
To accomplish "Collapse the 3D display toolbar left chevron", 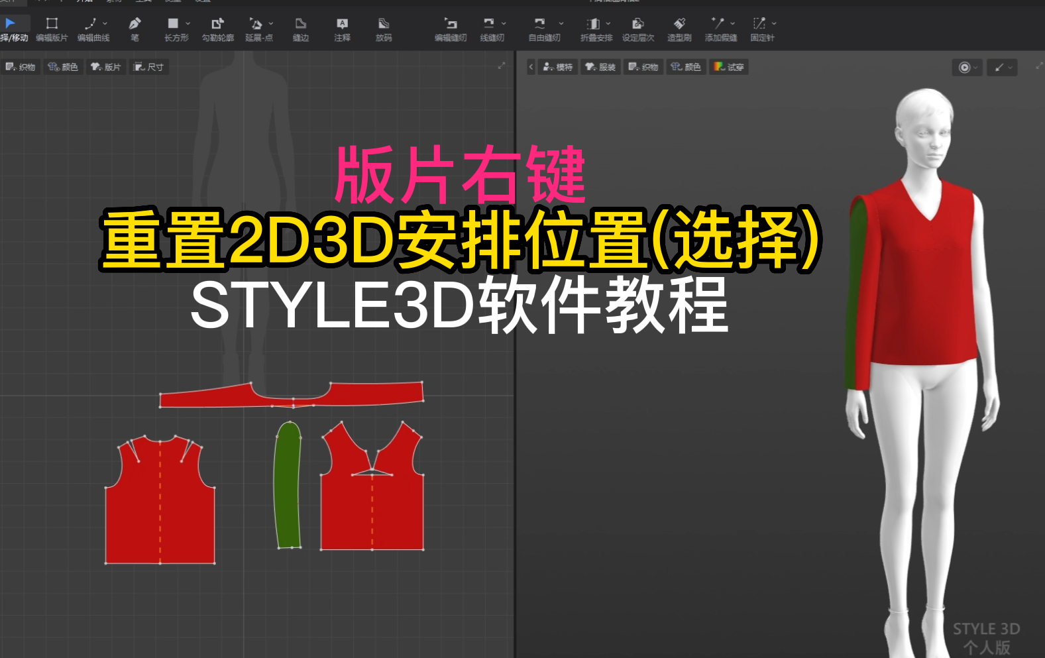I will (x=531, y=67).
